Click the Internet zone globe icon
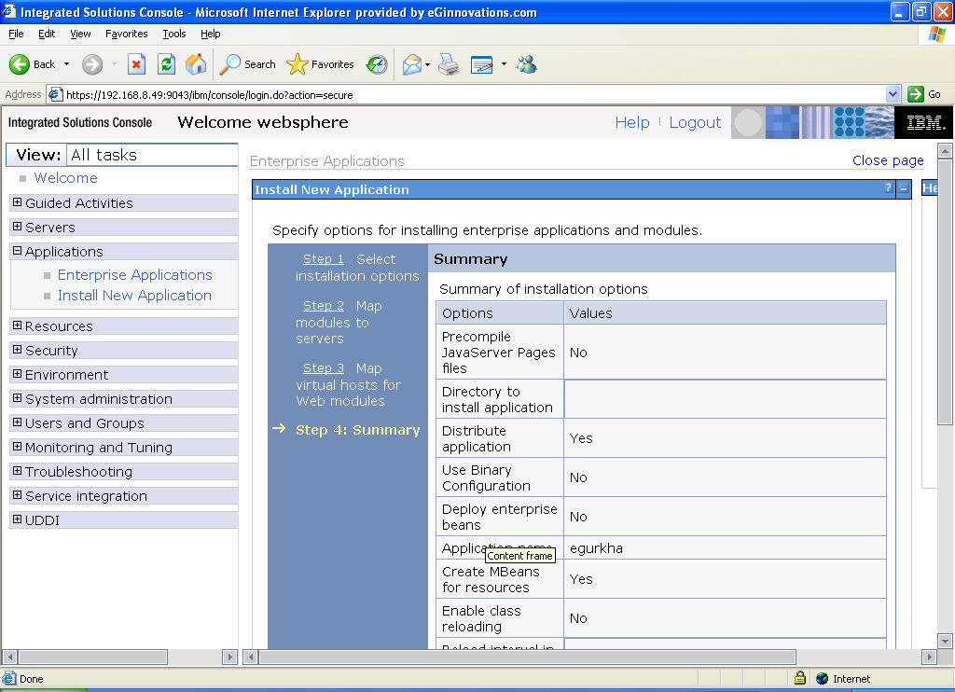955x692 pixels. coord(823,678)
